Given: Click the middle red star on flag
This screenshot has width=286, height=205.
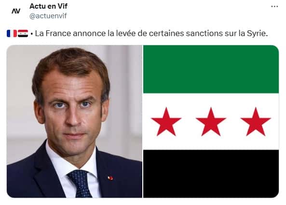Looking at the screenshot, I should (x=211, y=122).
